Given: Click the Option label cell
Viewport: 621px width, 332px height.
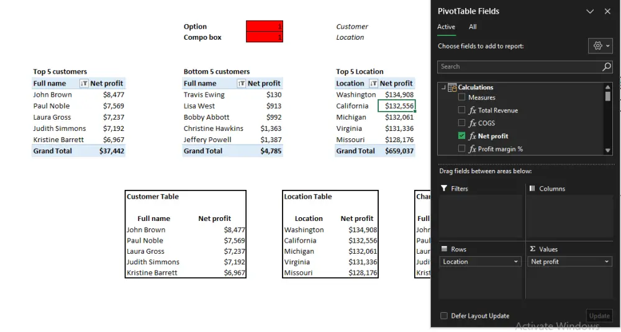Looking at the screenshot, I should point(195,27).
